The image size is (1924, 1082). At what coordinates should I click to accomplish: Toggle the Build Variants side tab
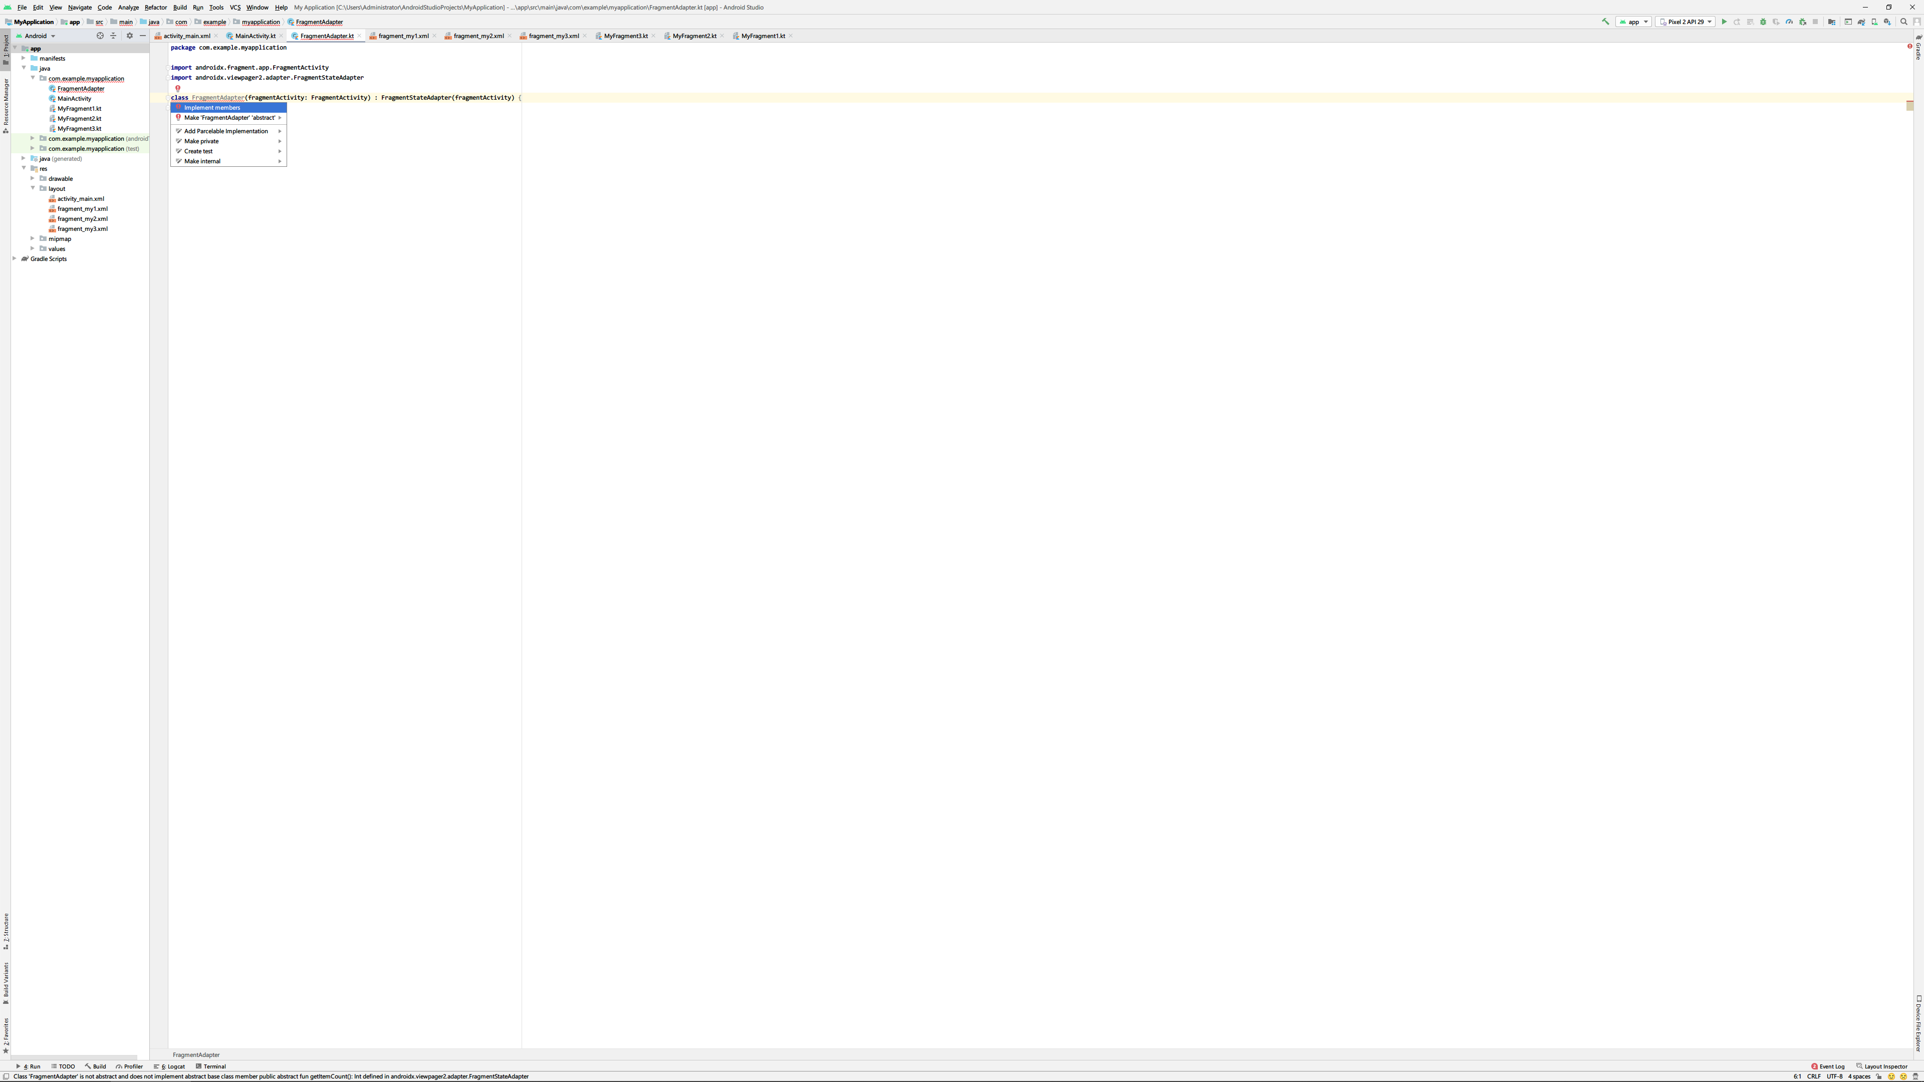(5, 982)
